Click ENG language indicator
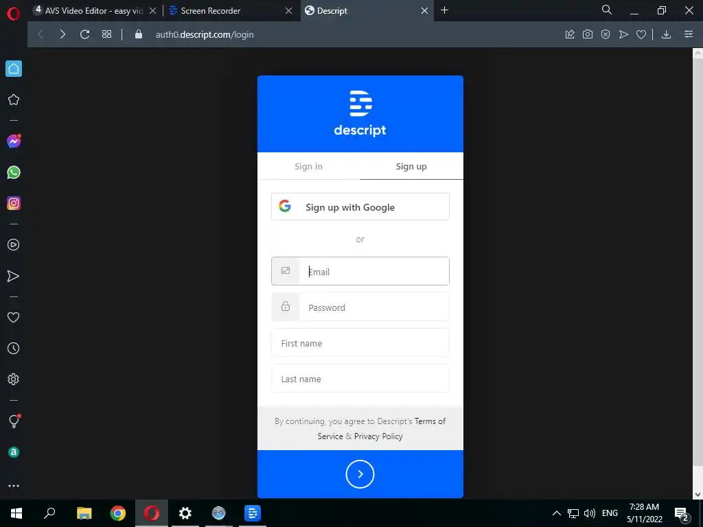The height and width of the screenshot is (527, 703). [610, 513]
